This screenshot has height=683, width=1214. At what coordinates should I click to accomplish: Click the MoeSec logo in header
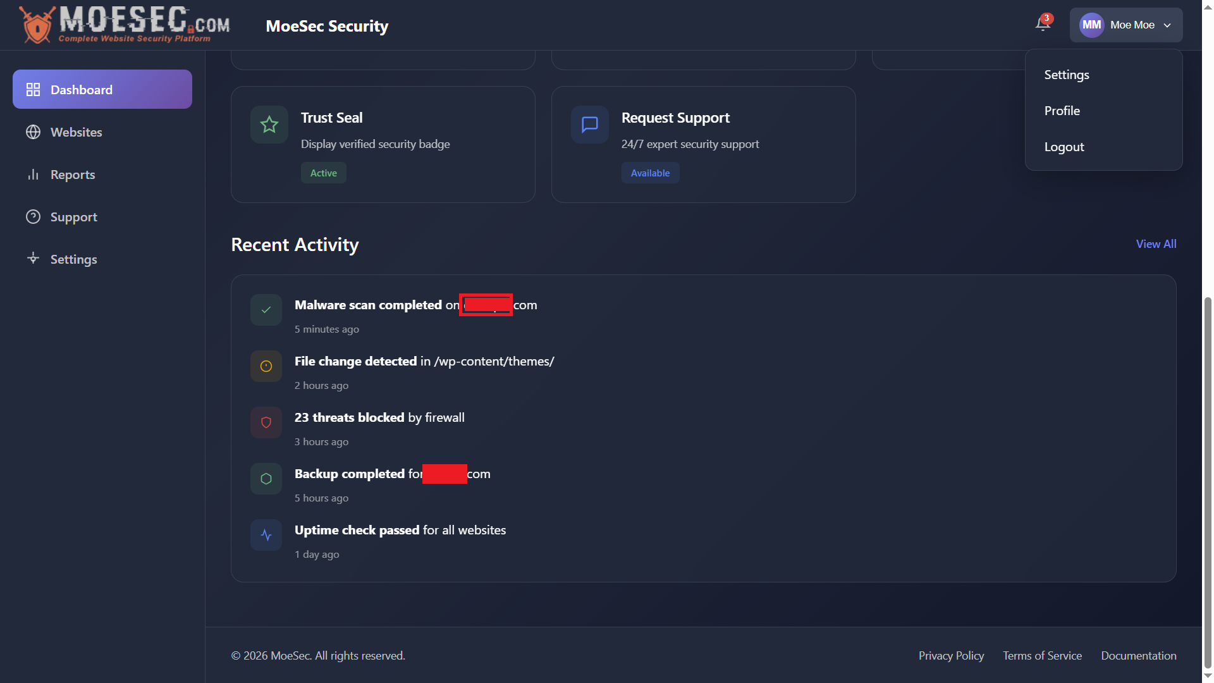pyautogui.click(x=125, y=25)
